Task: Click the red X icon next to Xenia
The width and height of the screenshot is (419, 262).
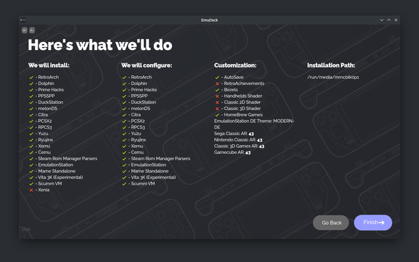Action: pos(31,190)
